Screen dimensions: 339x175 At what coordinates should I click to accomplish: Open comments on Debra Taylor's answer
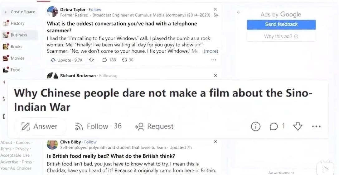coord(109,60)
